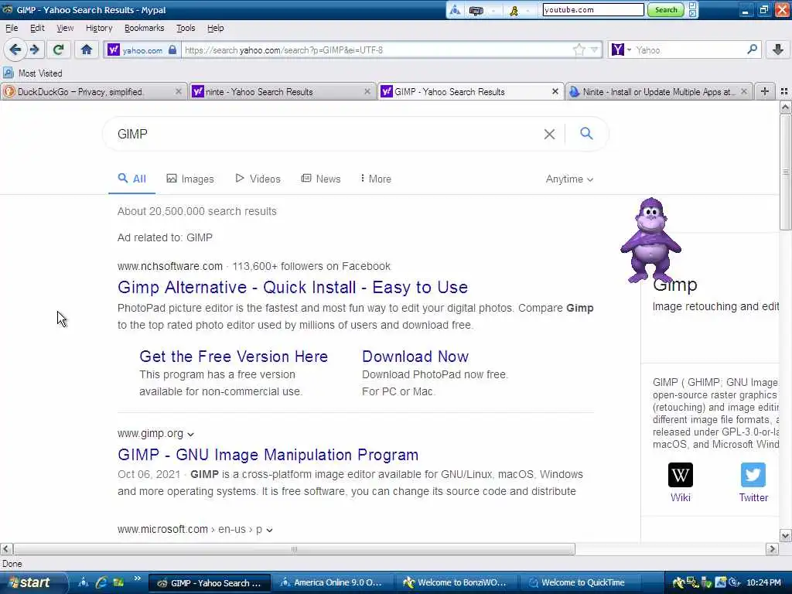Click the taskbar clock showing 10:24 PM
This screenshot has width=792, height=594.
pyautogui.click(x=763, y=582)
